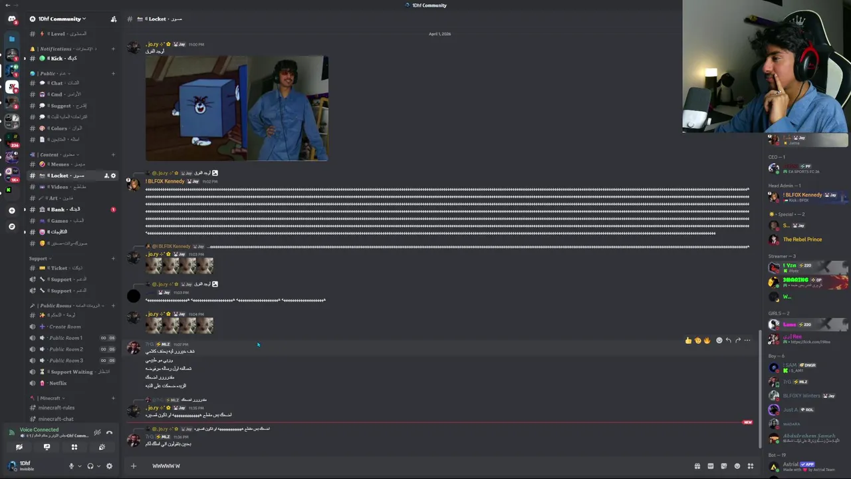This screenshot has height=479, width=851.
Task: Toggle noise suppression icon in voice panel
Action: pos(97,432)
